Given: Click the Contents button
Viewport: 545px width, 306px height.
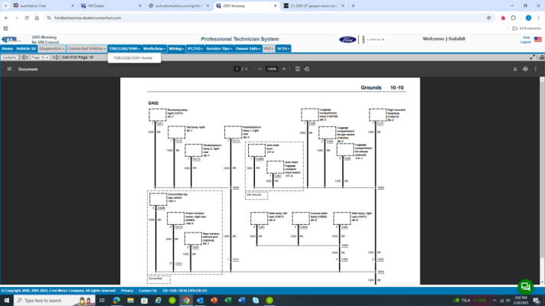Looking at the screenshot, I should [x=9, y=57].
